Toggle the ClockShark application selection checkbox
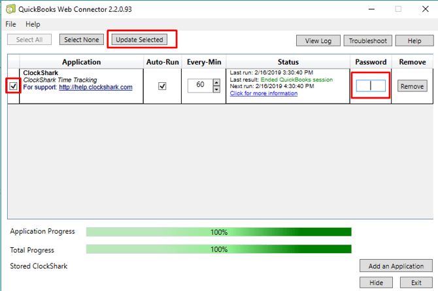The width and height of the screenshot is (438, 291). (x=13, y=86)
